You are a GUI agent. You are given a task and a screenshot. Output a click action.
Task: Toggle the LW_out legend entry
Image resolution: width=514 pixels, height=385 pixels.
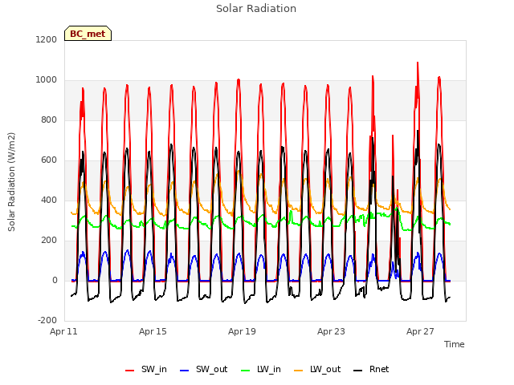[x=317, y=369]
